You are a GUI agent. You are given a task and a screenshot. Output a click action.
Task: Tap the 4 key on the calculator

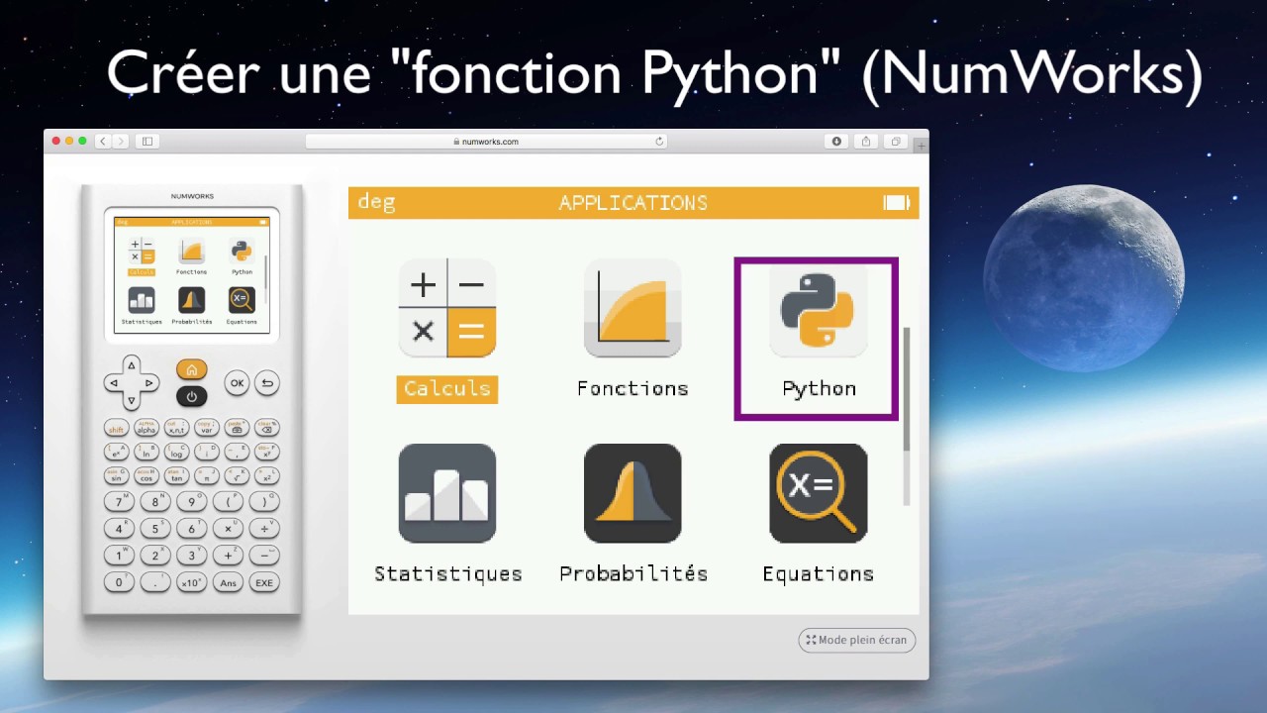pos(120,529)
